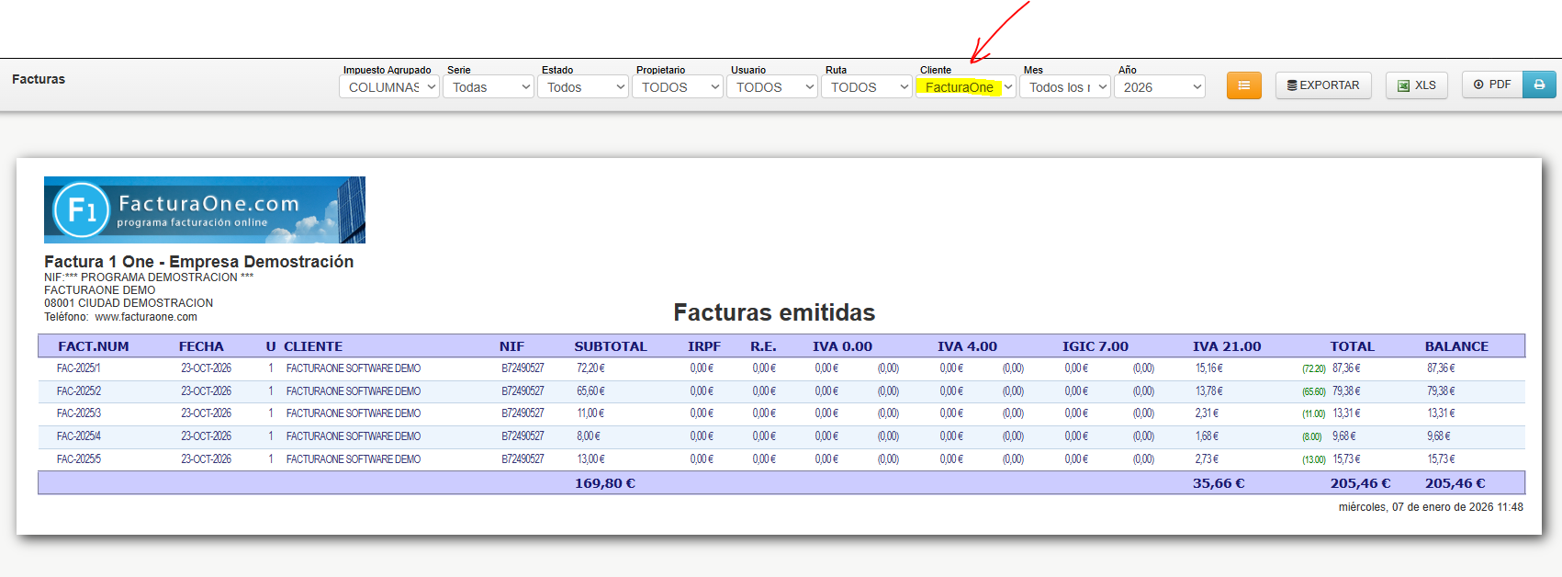The height and width of the screenshot is (577, 1562).
Task: Click the www.facturaone.com phone line text
Action: click(x=120, y=317)
